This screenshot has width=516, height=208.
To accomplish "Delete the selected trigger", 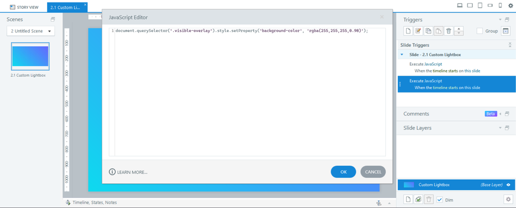I will [x=448, y=31].
